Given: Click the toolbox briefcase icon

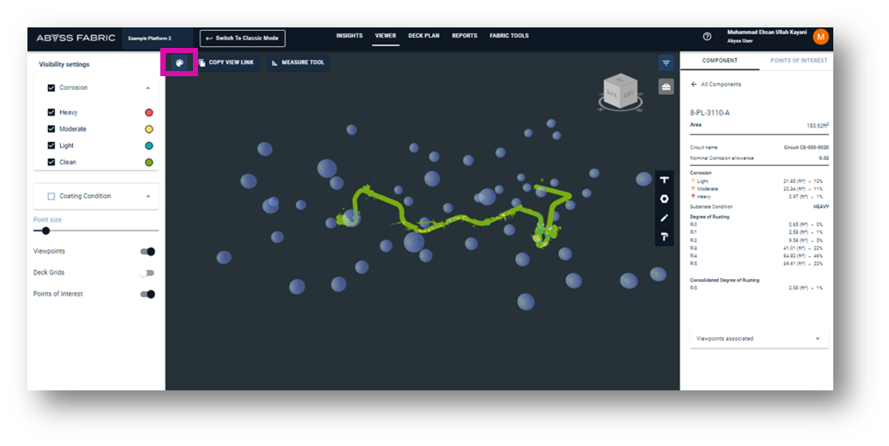Looking at the screenshot, I should coord(665,86).
